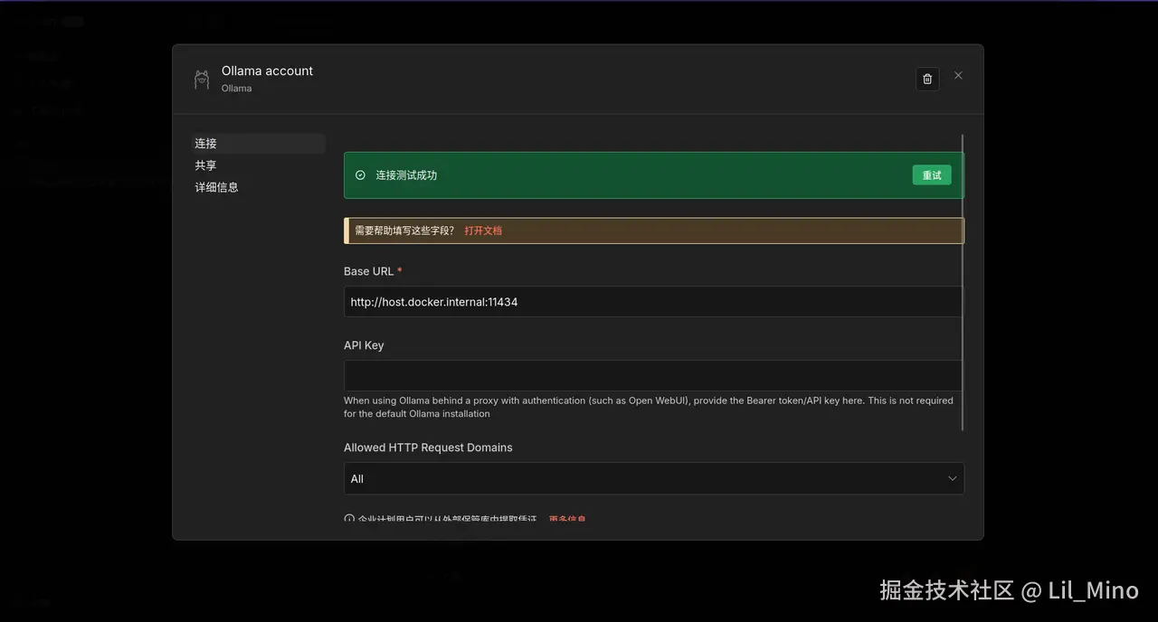The image size is (1158, 622).
Task: Close the Ollama account dialog
Action: (x=958, y=75)
